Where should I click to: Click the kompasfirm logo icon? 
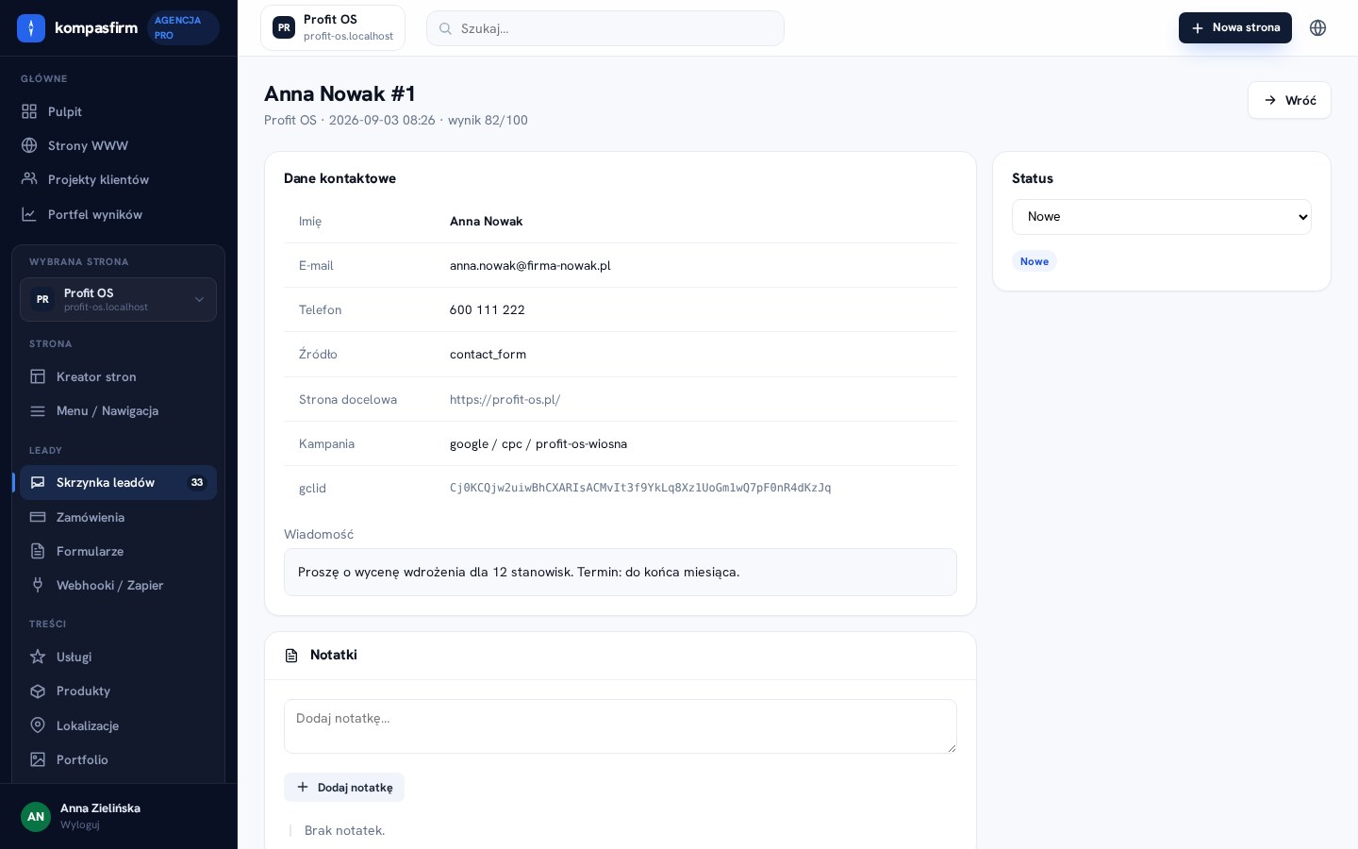[31, 28]
